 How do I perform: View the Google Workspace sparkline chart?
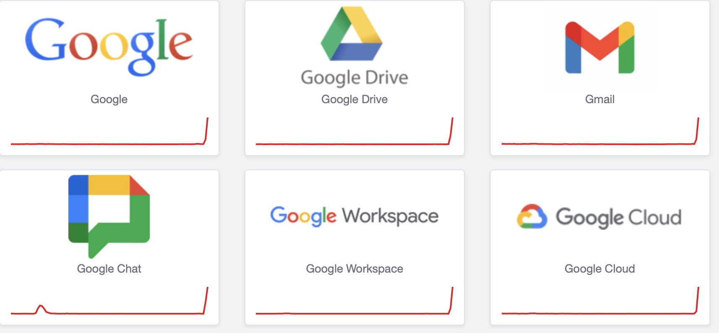(354, 301)
